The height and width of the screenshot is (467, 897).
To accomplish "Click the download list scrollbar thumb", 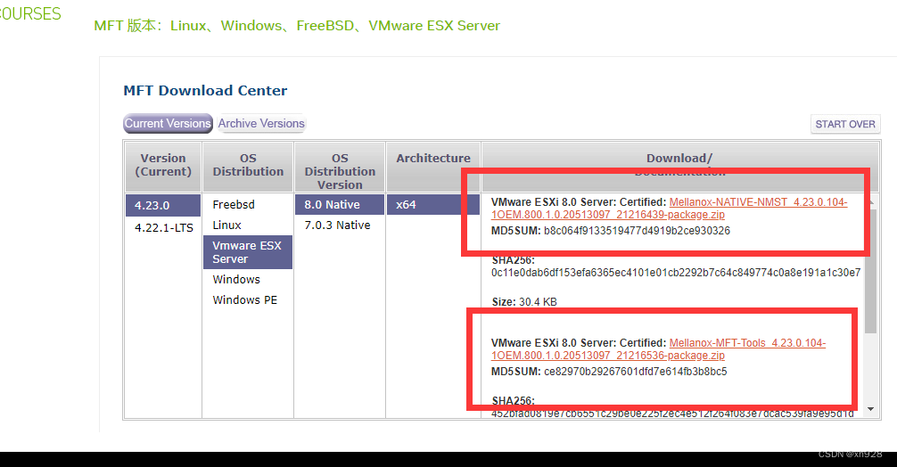I will pyautogui.click(x=870, y=271).
